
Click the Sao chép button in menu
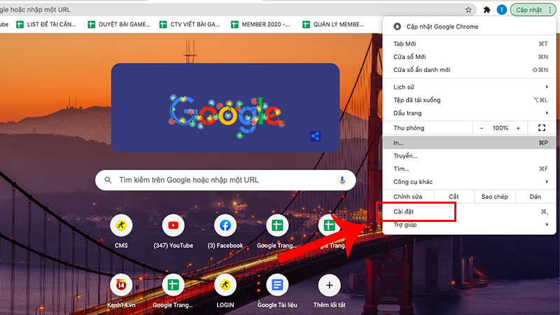pyautogui.click(x=495, y=197)
